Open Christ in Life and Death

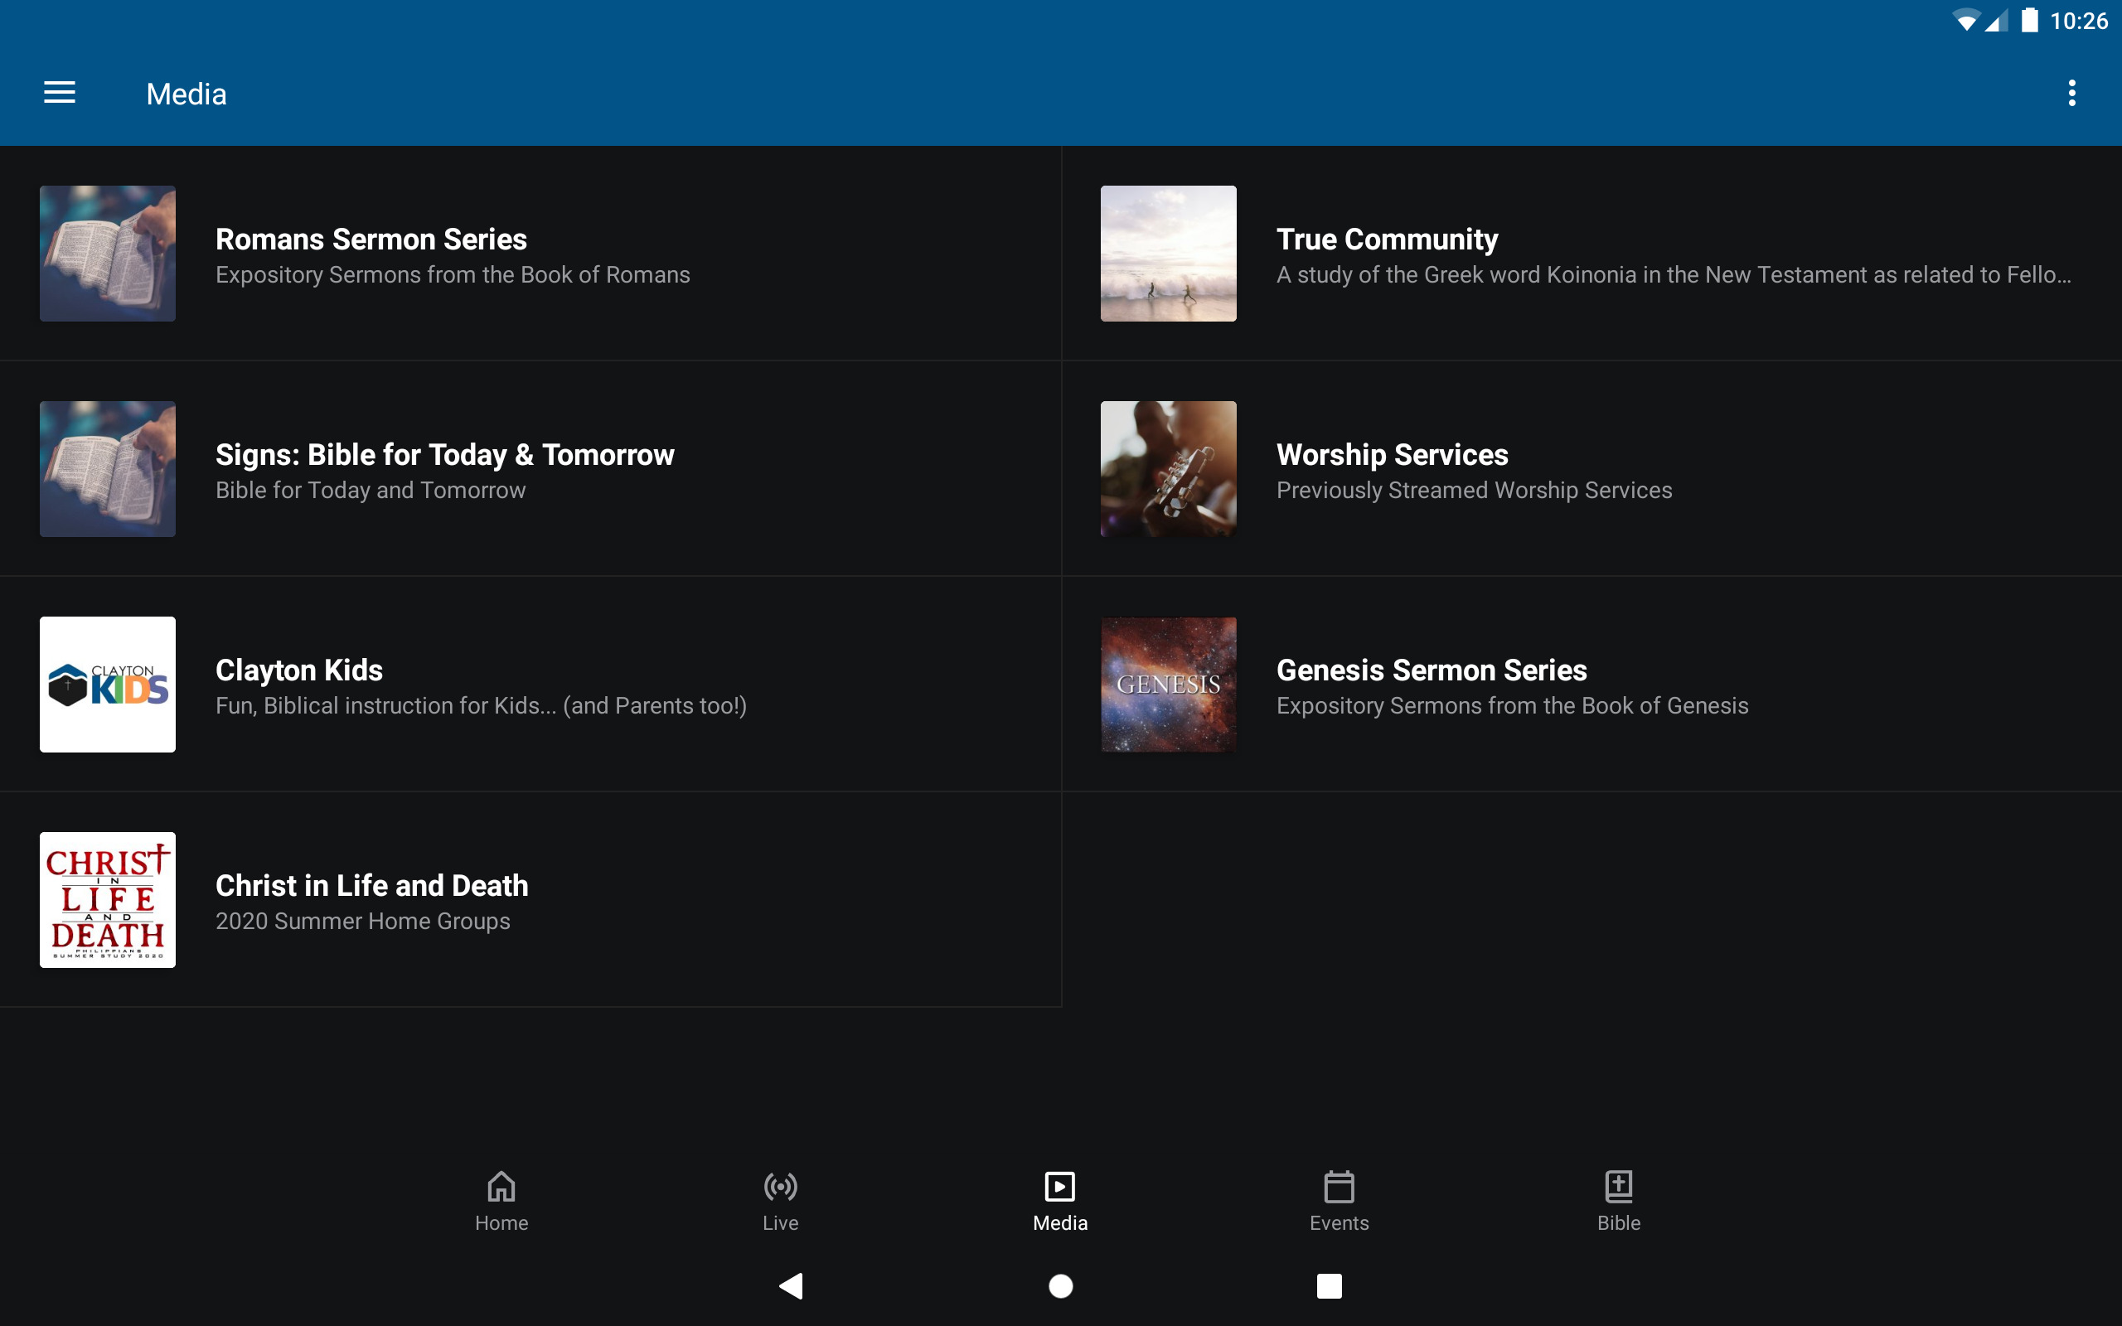coord(526,900)
